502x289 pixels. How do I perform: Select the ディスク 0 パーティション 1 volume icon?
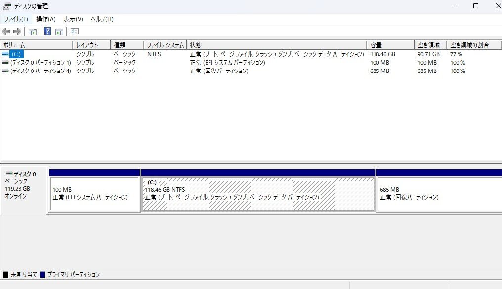coord(5,62)
